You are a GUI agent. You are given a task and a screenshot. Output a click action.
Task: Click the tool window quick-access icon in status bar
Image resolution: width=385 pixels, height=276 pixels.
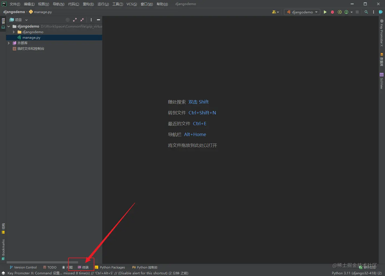coord(3,273)
